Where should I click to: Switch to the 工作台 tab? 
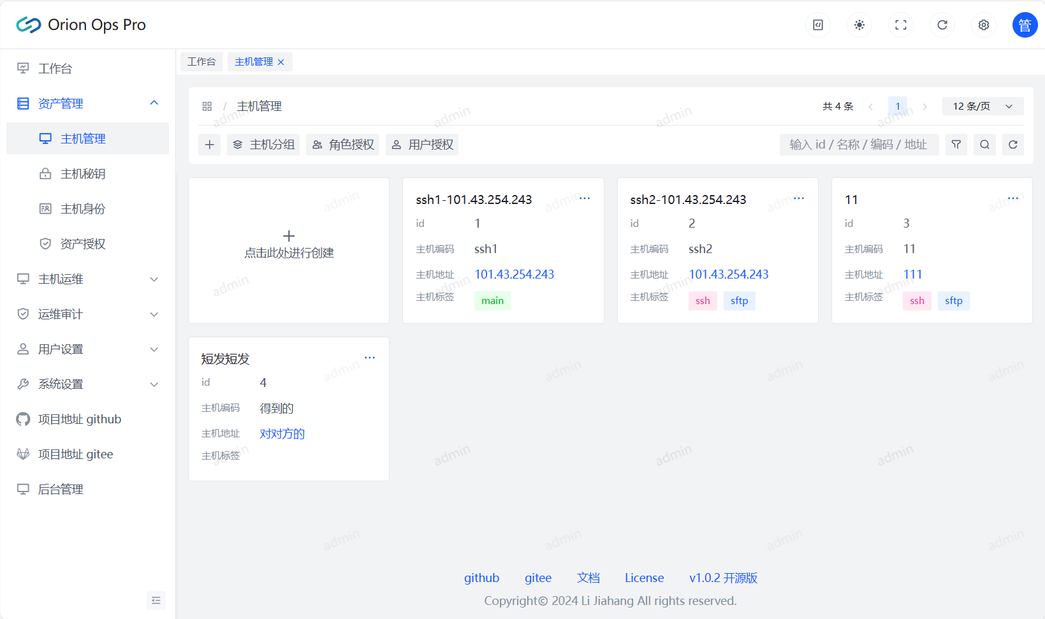coord(201,62)
